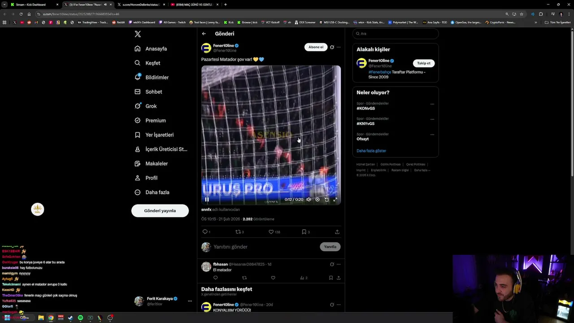Open more options on KONYALIIIM post
The height and width of the screenshot is (323, 574).
pos(339,305)
